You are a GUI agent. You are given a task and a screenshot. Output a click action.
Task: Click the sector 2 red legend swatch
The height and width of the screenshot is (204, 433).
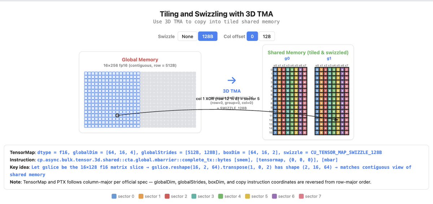[x=167, y=196]
